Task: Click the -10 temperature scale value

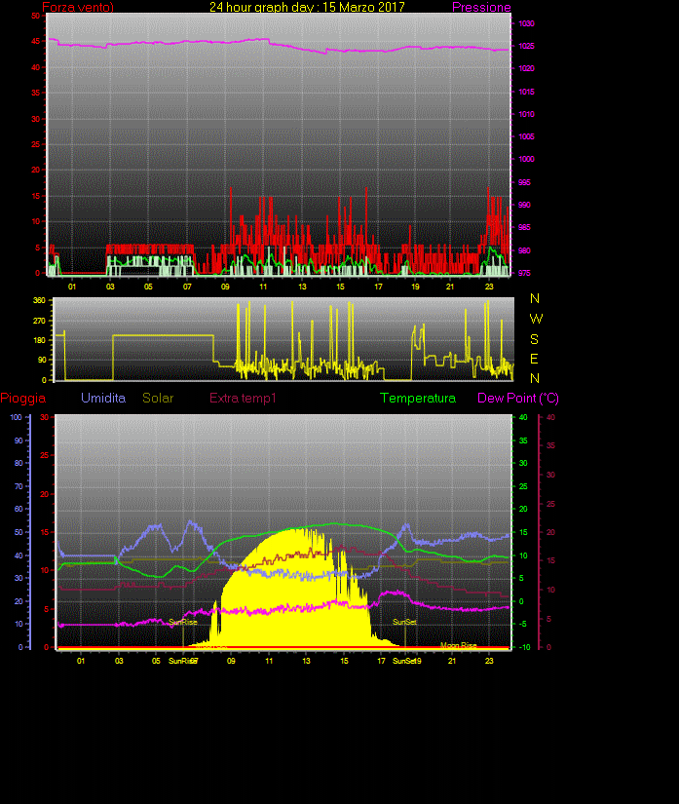Action: pyautogui.click(x=525, y=647)
